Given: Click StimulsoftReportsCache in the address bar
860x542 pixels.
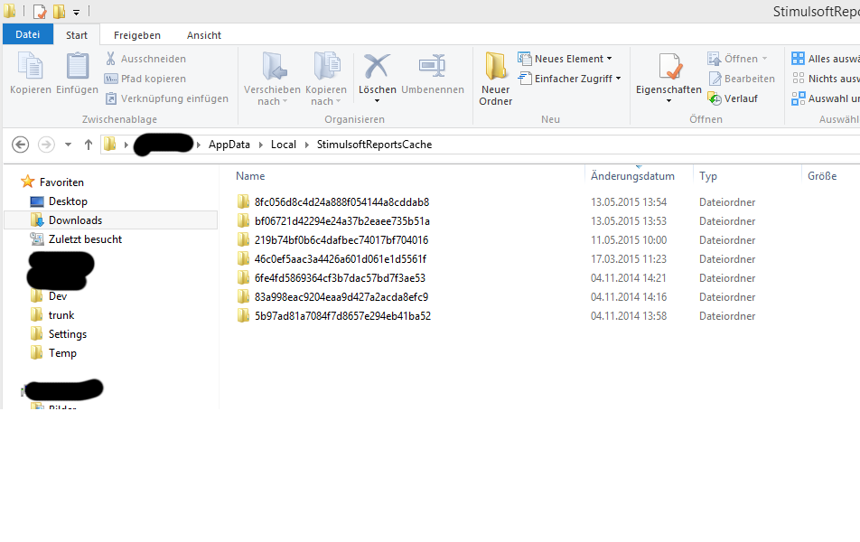Looking at the screenshot, I should (375, 145).
